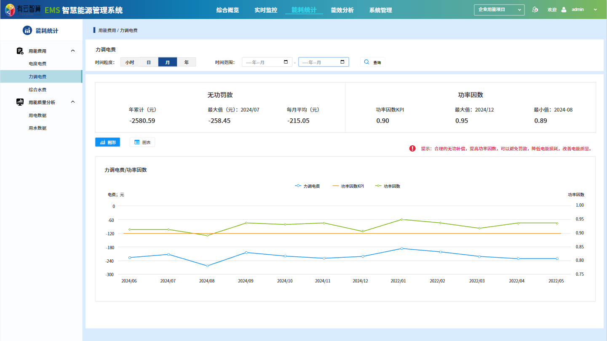Open 能效分析 in top navigation
Viewport: 607px width, 341px height.
tap(342, 10)
